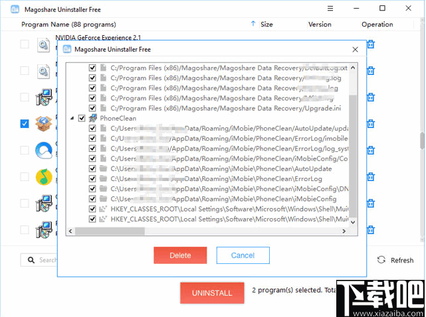Open the hamburger menu in the title bar
The image size is (426, 317).
click(330, 9)
